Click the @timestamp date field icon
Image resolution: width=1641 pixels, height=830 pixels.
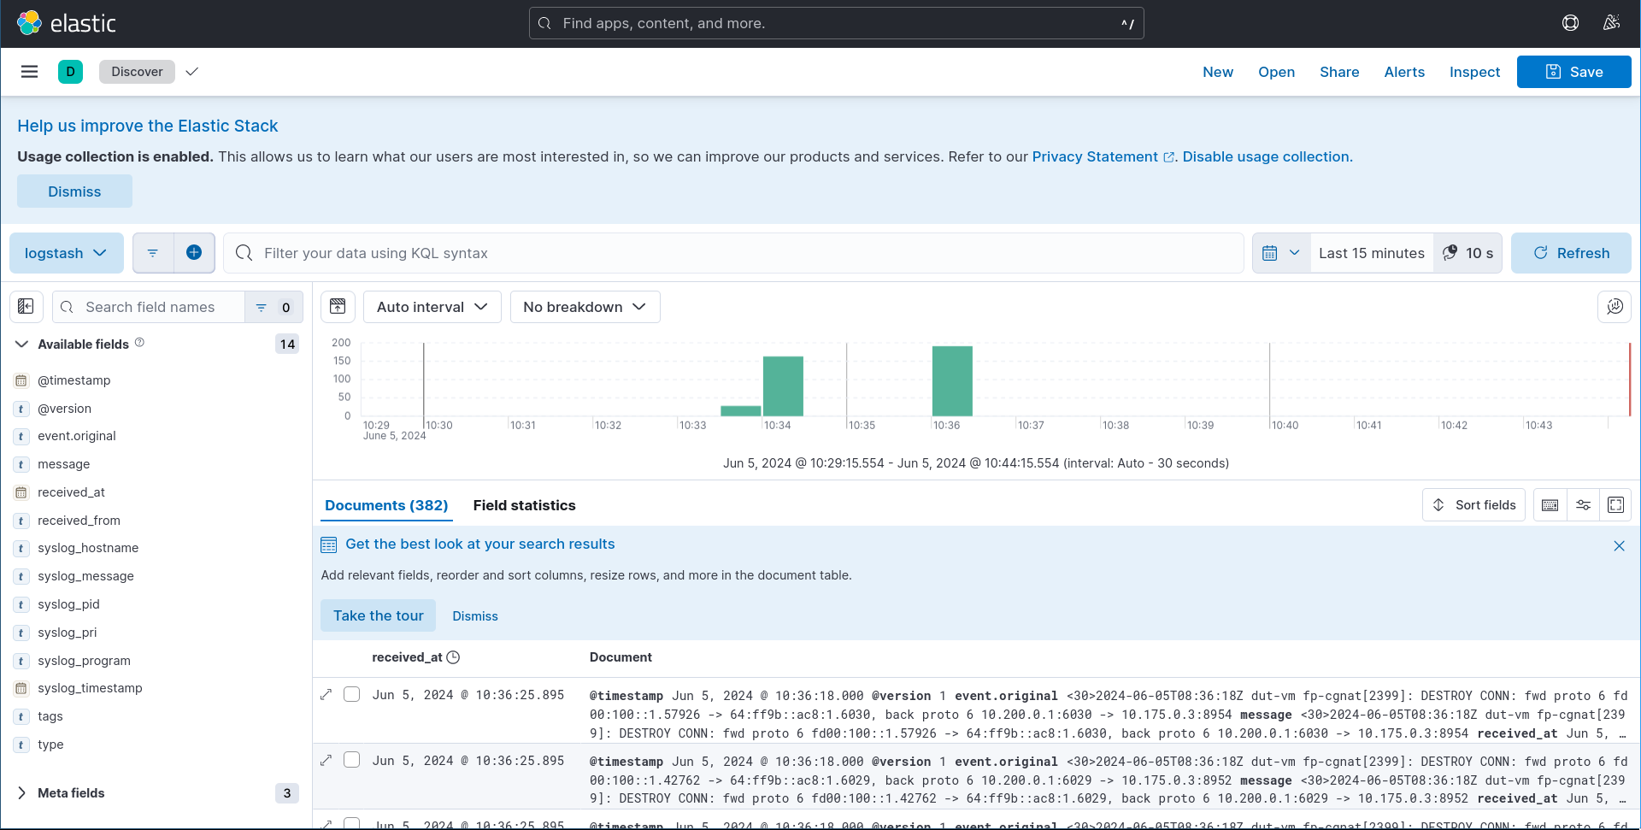[21, 380]
